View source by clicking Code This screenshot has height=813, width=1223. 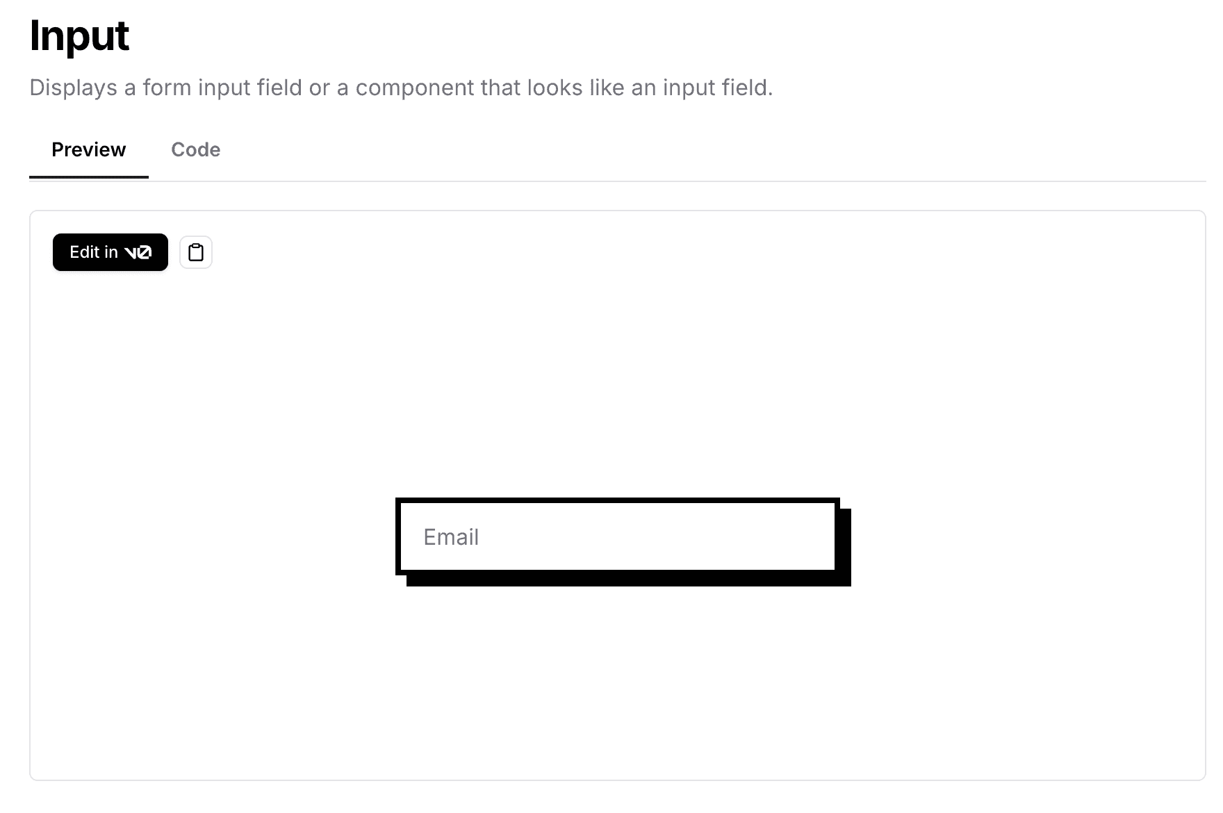196,149
